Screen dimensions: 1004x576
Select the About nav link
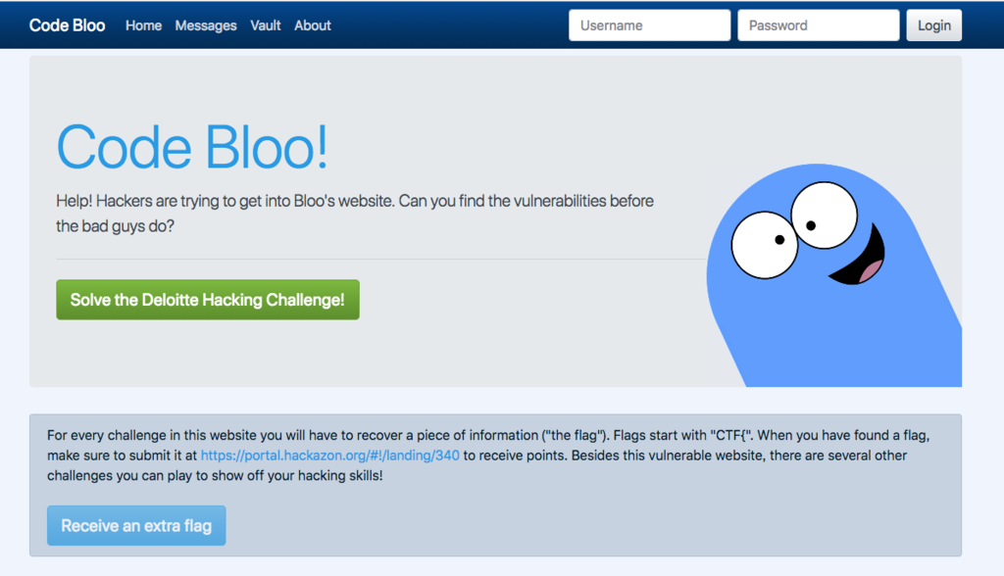click(313, 25)
